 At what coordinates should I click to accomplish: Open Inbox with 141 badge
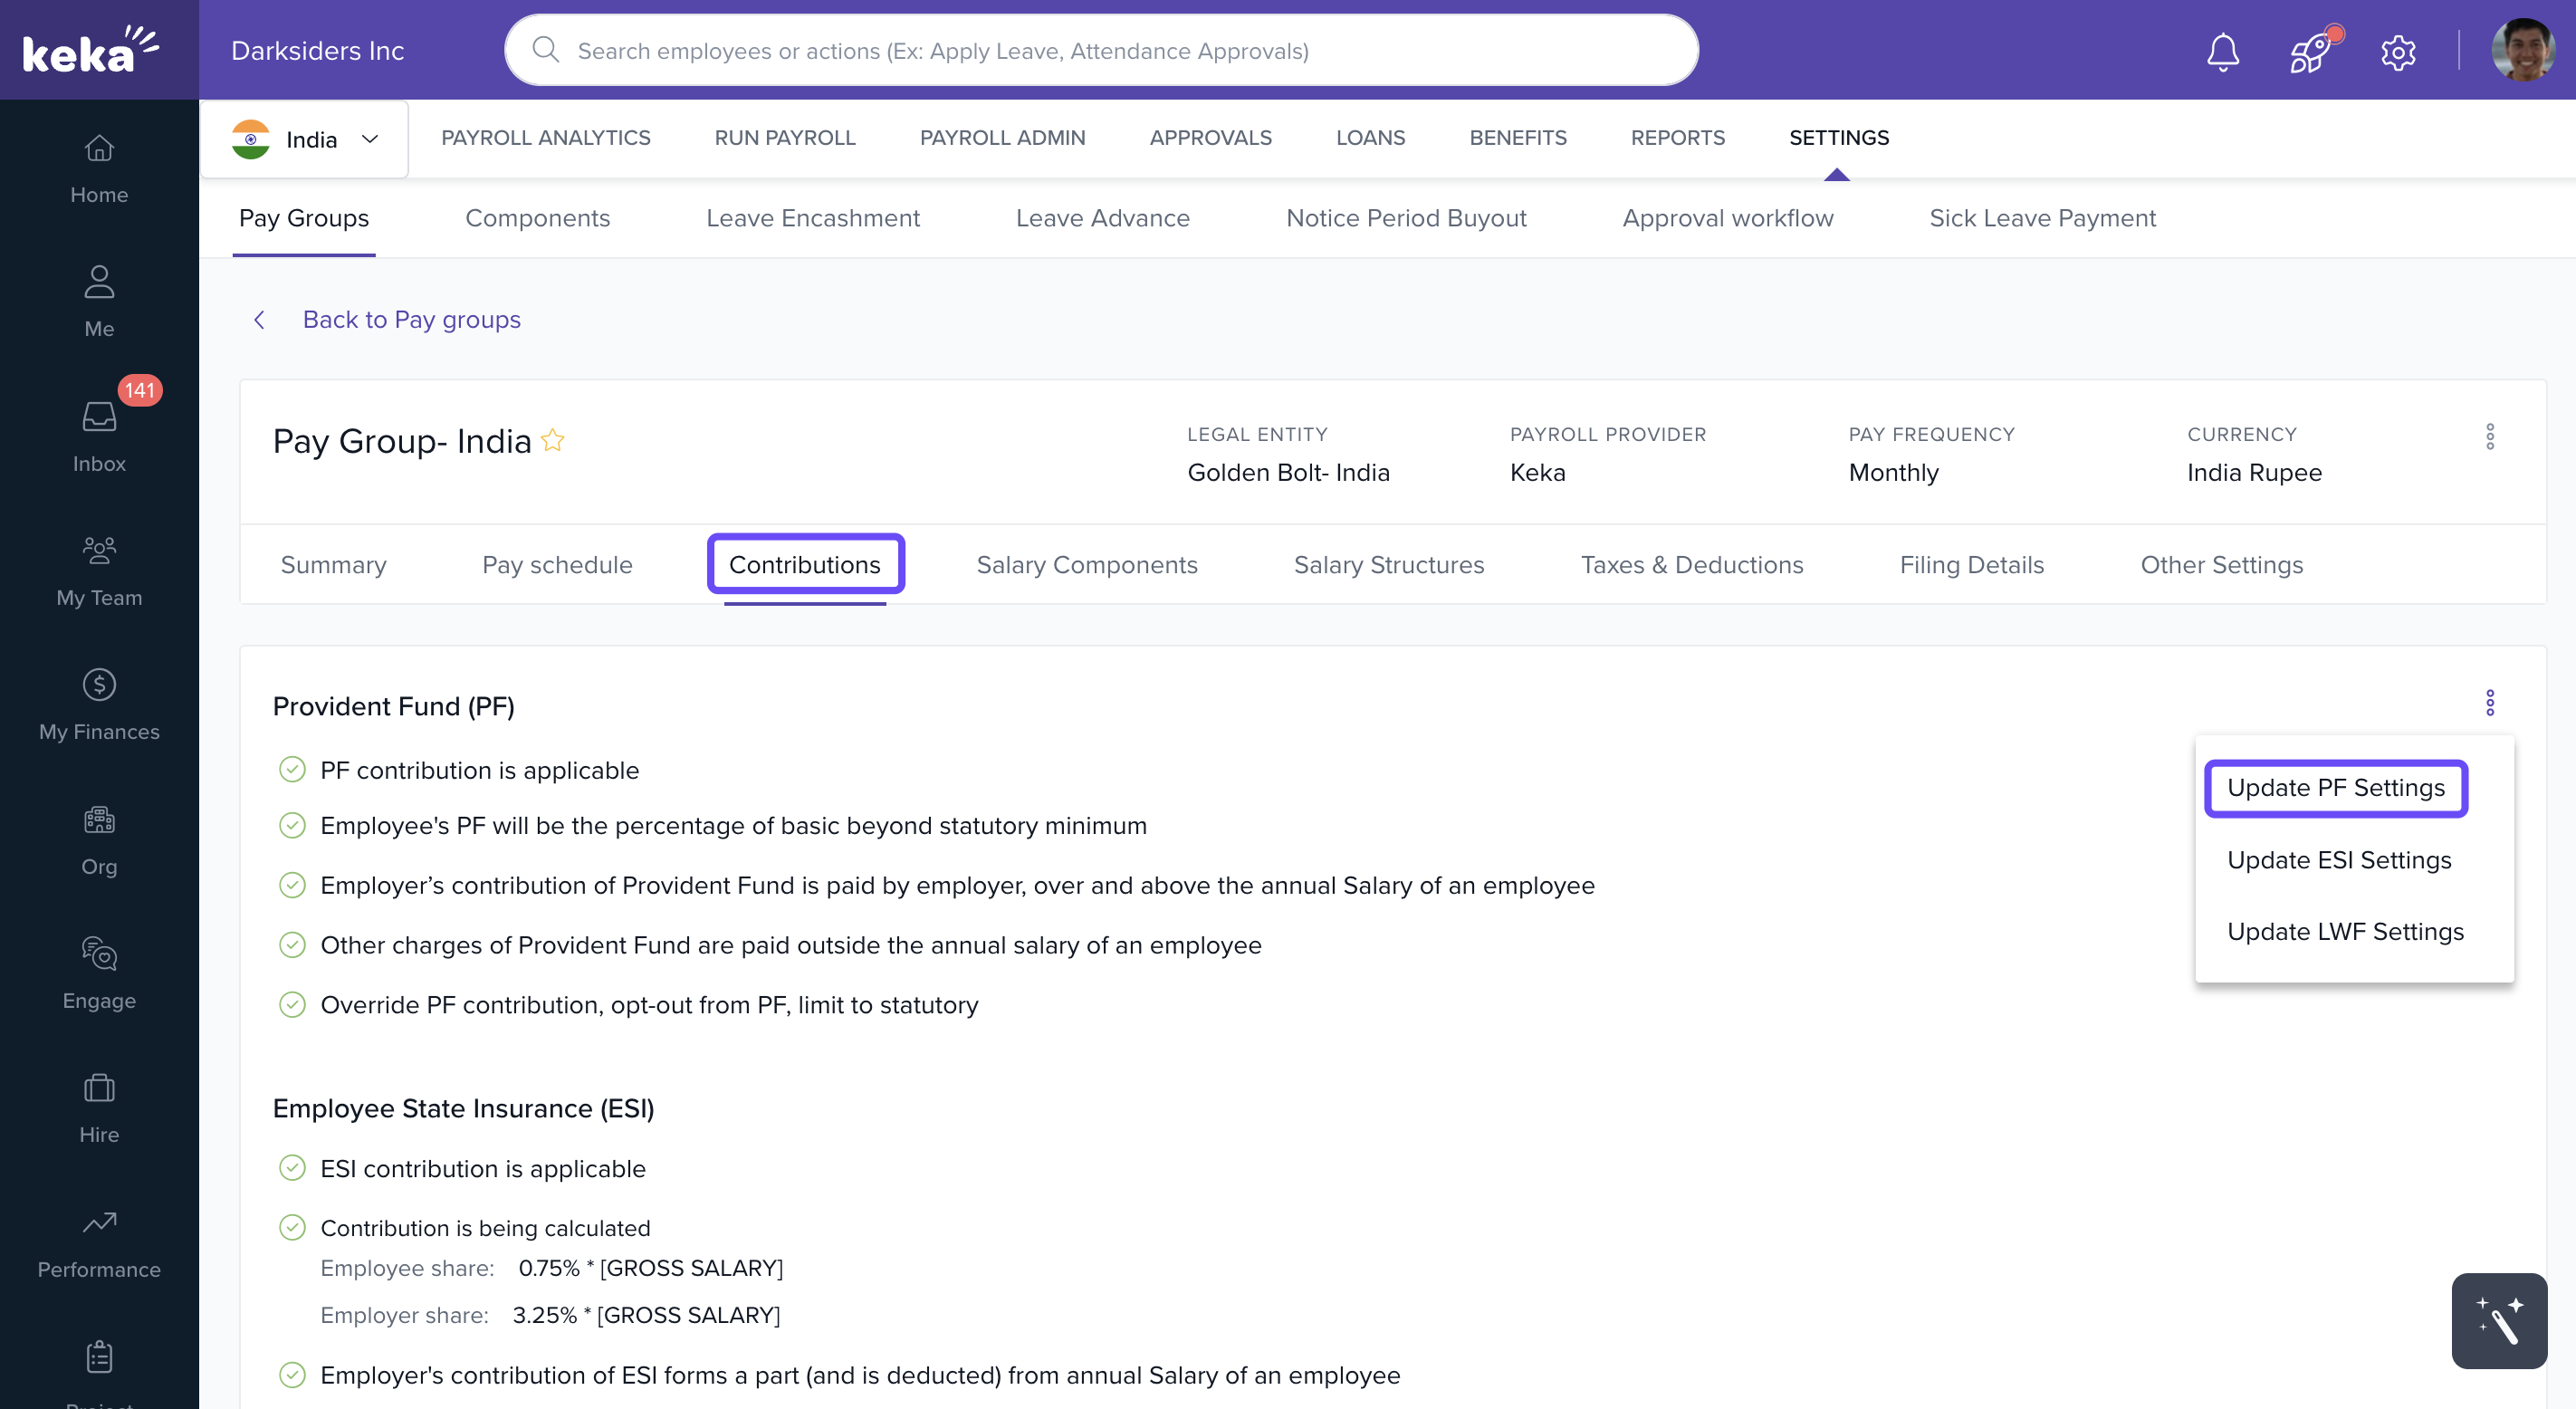point(99,435)
